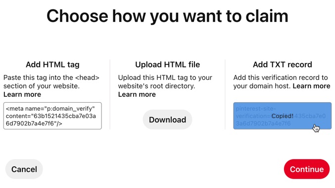Click the Choose how you want to claim title
Image resolution: width=335 pixels, height=188 pixels.
point(167,16)
